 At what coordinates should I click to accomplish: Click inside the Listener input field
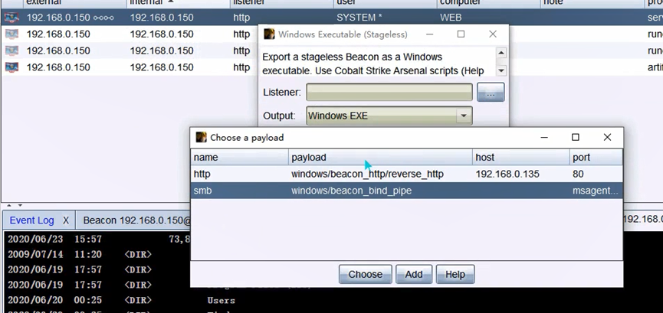[389, 92]
